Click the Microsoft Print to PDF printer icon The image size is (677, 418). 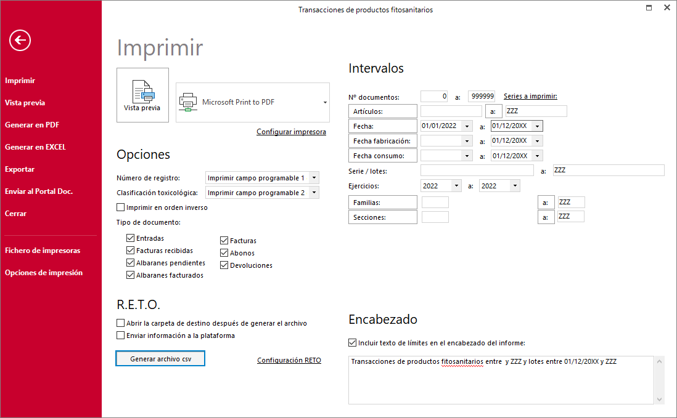tap(188, 102)
